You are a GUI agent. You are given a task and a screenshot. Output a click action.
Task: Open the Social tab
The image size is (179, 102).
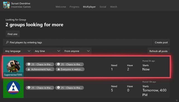point(103,7)
